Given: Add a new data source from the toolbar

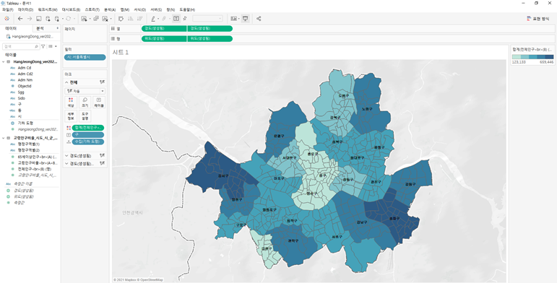Looking at the screenshot, I should click(x=48, y=19).
